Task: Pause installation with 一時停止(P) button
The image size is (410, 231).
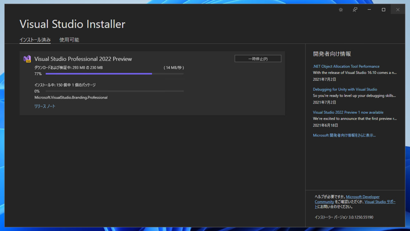Action: coord(258,59)
